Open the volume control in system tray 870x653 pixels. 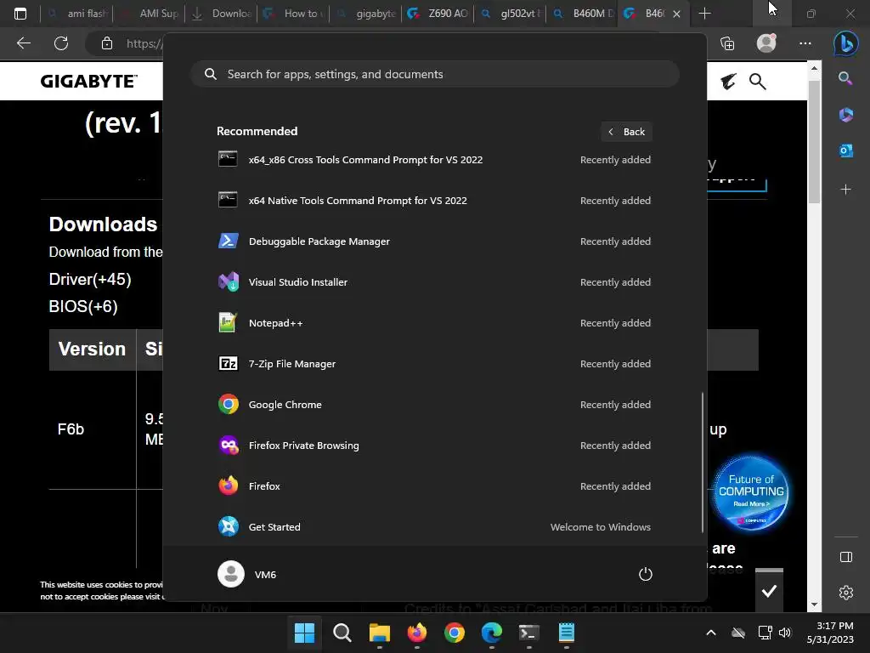coord(785,633)
